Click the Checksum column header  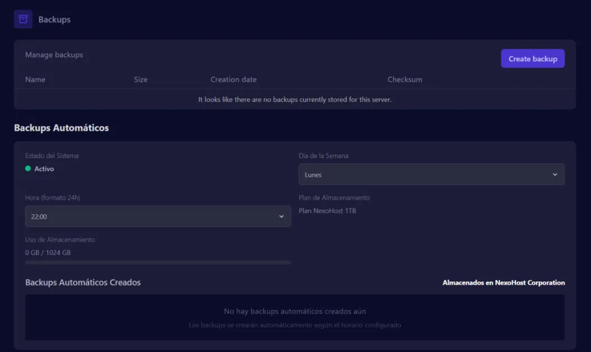[404, 80]
